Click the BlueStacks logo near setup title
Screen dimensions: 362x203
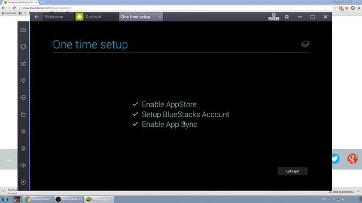point(305,44)
